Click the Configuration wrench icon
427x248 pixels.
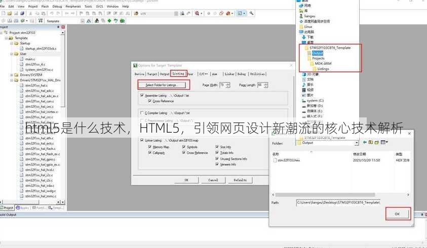(251, 13)
